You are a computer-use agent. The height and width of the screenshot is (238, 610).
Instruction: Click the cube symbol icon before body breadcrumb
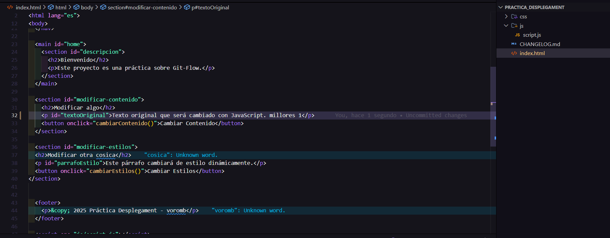(x=77, y=7)
